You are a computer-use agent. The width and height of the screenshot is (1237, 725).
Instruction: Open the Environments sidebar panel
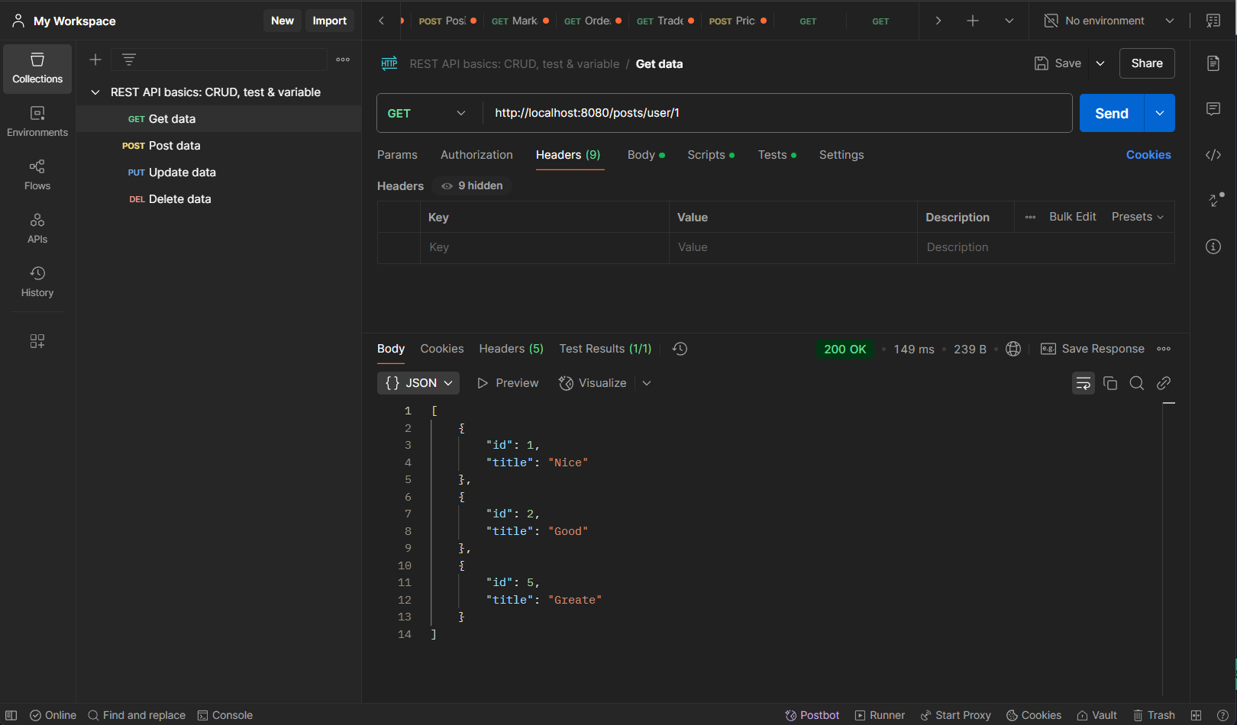point(37,122)
